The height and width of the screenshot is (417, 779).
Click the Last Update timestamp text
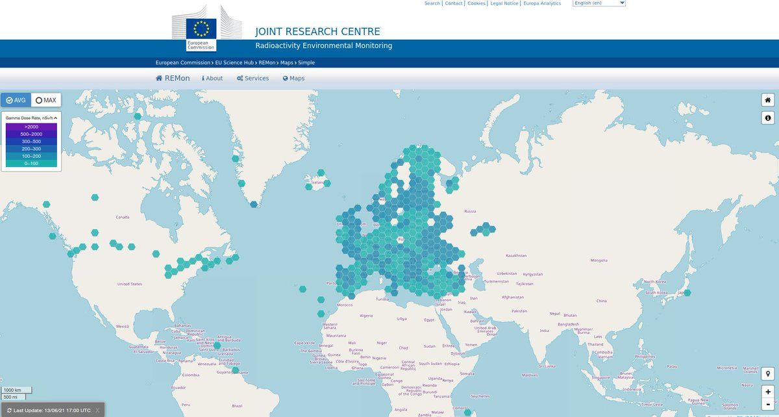tap(52, 411)
